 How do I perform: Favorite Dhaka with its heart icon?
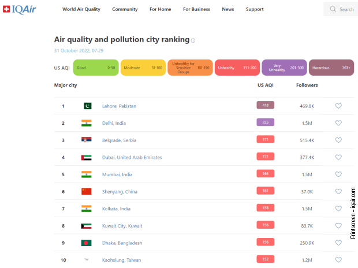click(338, 243)
